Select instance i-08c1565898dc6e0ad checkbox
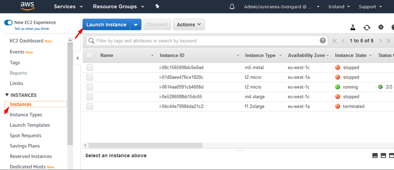Image resolution: width=394 pixels, height=170 pixels. [89, 67]
